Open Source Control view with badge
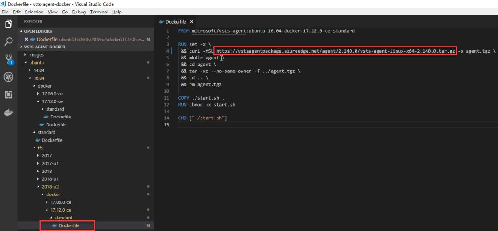This screenshot has height=231, width=498. [x=9, y=59]
